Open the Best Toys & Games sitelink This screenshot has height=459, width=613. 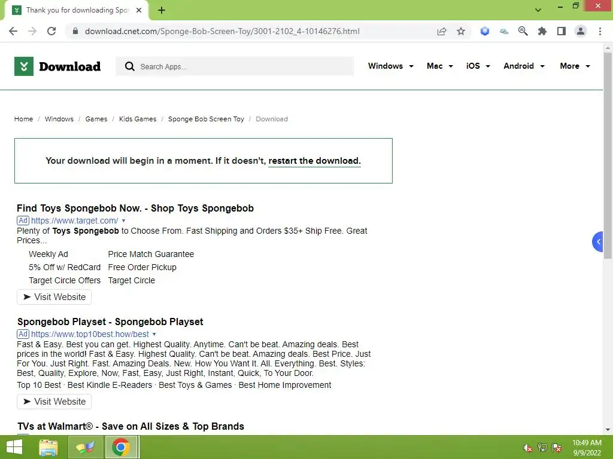click(195, 385)
